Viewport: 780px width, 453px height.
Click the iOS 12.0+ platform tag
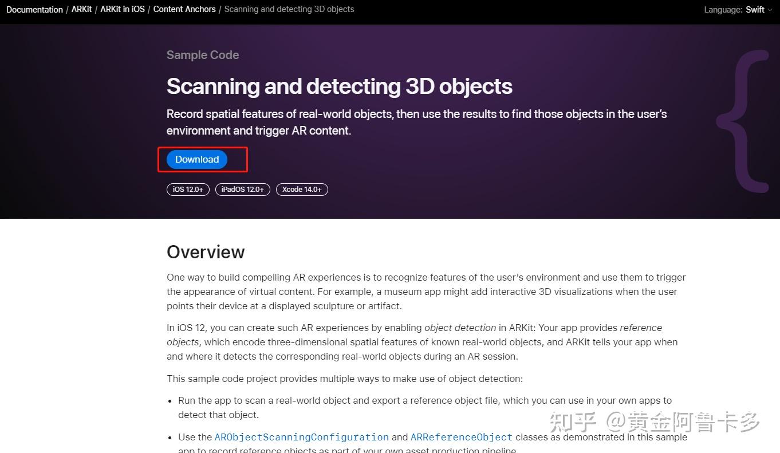pos(188,189)
